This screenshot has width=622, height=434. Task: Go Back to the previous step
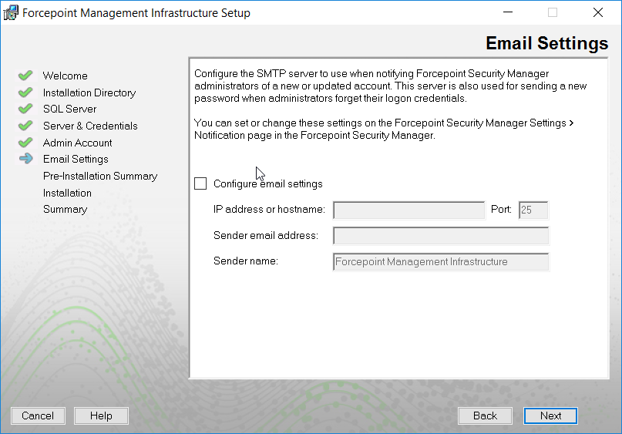pos(485,415)
